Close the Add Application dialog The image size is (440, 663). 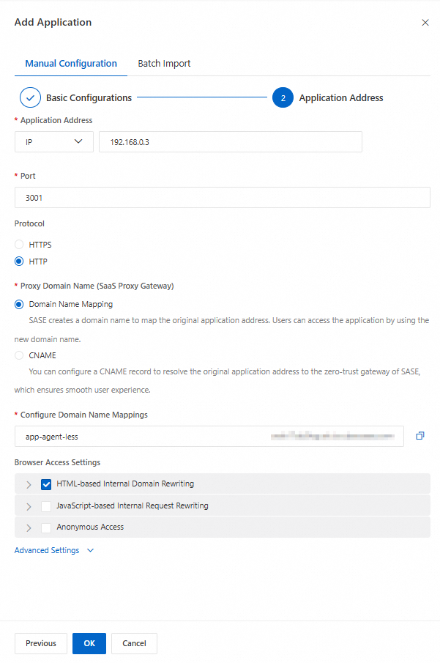coord(425,23)
